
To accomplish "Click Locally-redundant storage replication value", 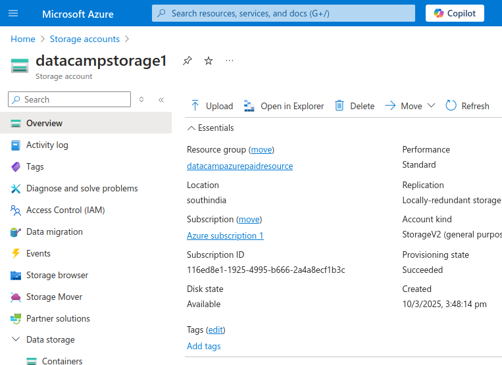I will tap(451, 200).
